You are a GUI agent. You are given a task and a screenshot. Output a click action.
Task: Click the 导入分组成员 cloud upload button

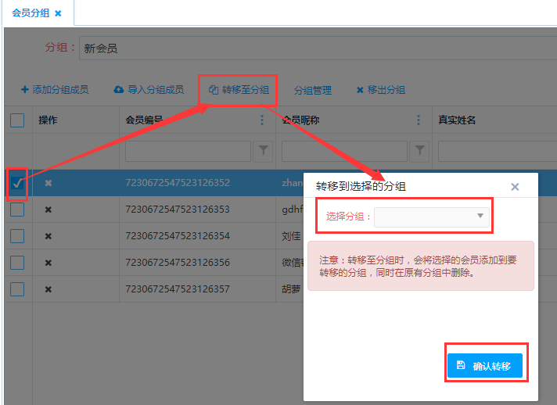coord(149,90)
